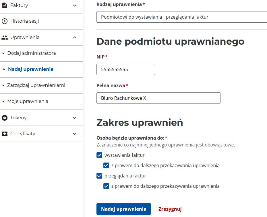
Task: Click the Certyfikaty star ticket icon
Action: coord(5,134)
